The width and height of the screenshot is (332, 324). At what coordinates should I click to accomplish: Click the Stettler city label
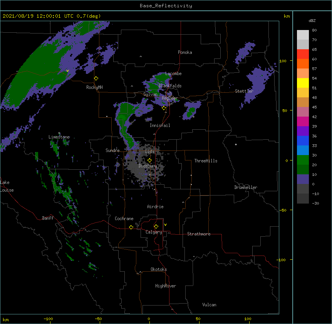click(244, 91)
